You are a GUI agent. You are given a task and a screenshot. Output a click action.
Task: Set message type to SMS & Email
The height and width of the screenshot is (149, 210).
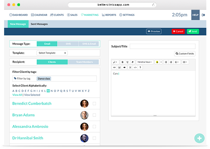(89, 44)
